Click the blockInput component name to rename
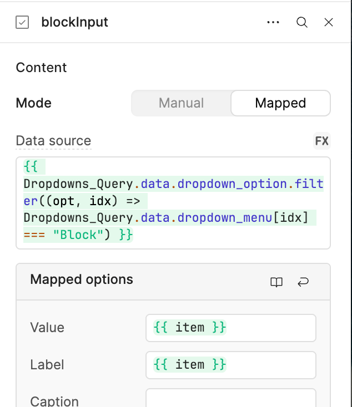352x407 pixels. (74, 23)
